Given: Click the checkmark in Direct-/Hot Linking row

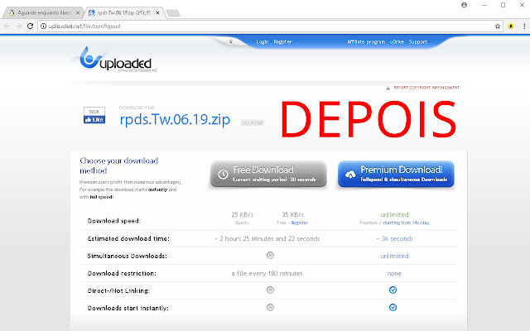Looking at the screenshot, I should click(393, 290).
